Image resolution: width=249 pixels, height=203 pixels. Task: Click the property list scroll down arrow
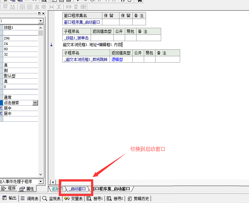pyautogui.click(x=41, y=175)
